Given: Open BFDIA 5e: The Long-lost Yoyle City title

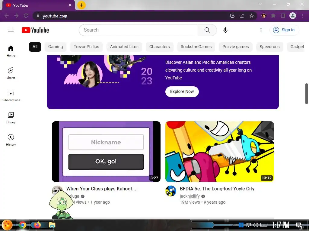Looking at the screenshot, I should (217, 189).
